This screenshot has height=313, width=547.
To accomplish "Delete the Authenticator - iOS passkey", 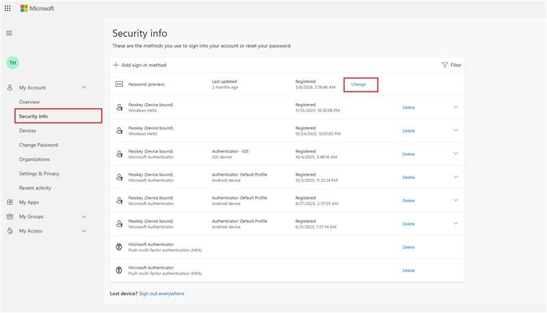I will click(x=408, y=154).
